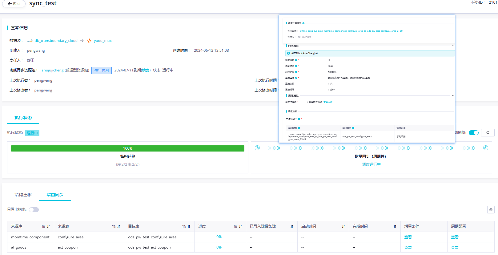498x255 pixels.
Task: Click the help icon beside 超时定义
Action: [x=296, y=72]
